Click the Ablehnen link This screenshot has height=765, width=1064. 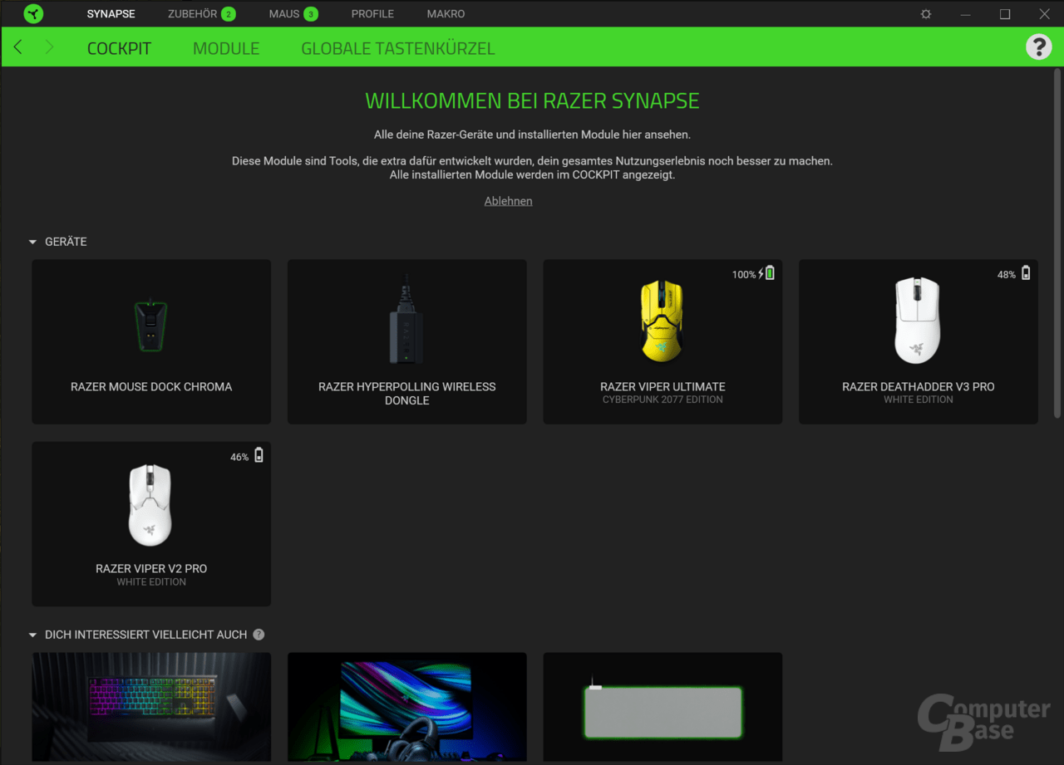[x=508, y=200]
